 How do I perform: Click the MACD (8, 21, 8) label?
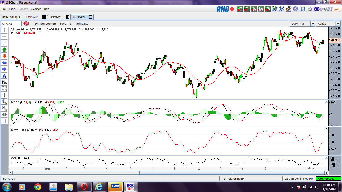coord(21,102)
